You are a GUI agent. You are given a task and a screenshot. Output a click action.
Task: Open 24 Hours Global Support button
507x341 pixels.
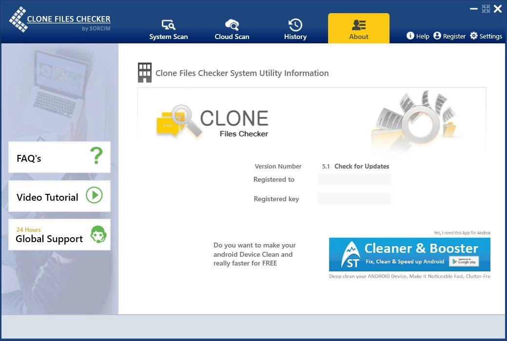tap(59, 235)
